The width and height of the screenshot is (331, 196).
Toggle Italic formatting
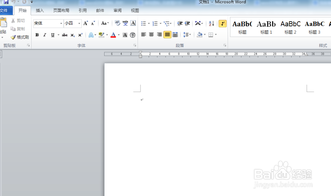(45, 35)
